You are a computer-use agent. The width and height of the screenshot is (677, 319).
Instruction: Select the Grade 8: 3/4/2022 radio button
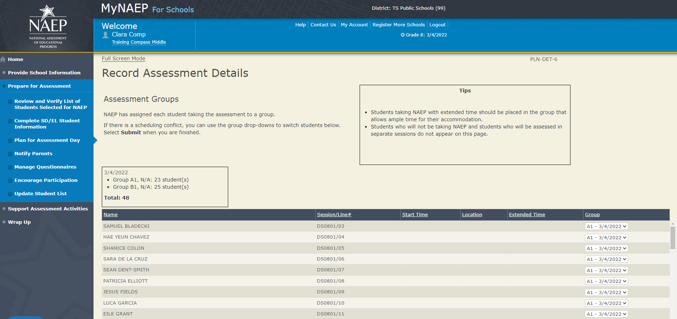pos(403,35)
